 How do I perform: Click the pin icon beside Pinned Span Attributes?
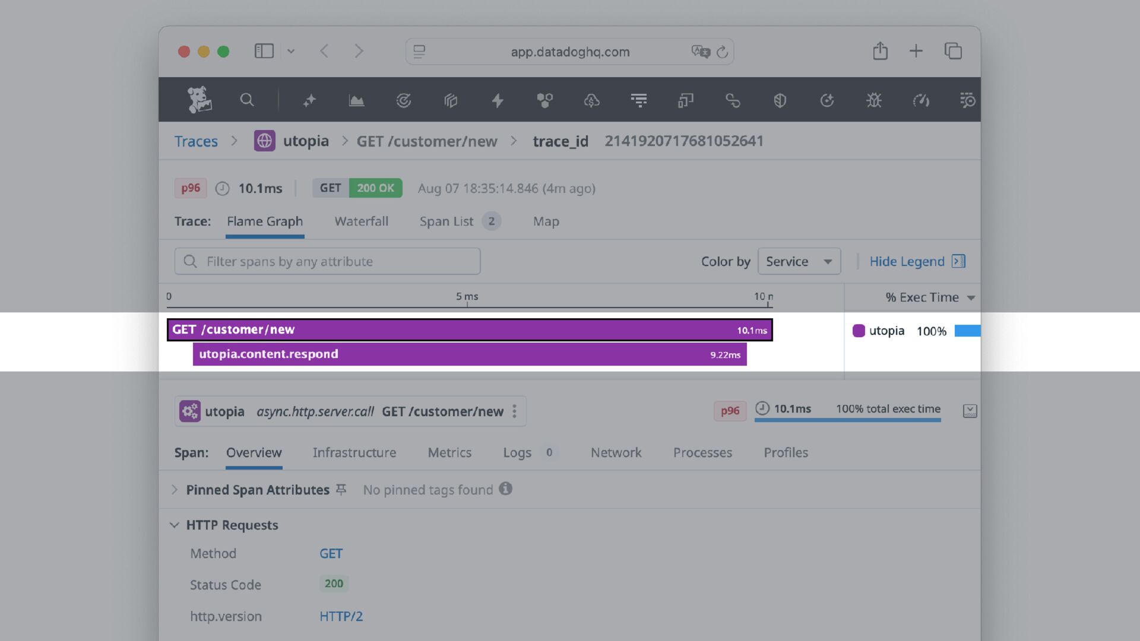click(341, 490)
